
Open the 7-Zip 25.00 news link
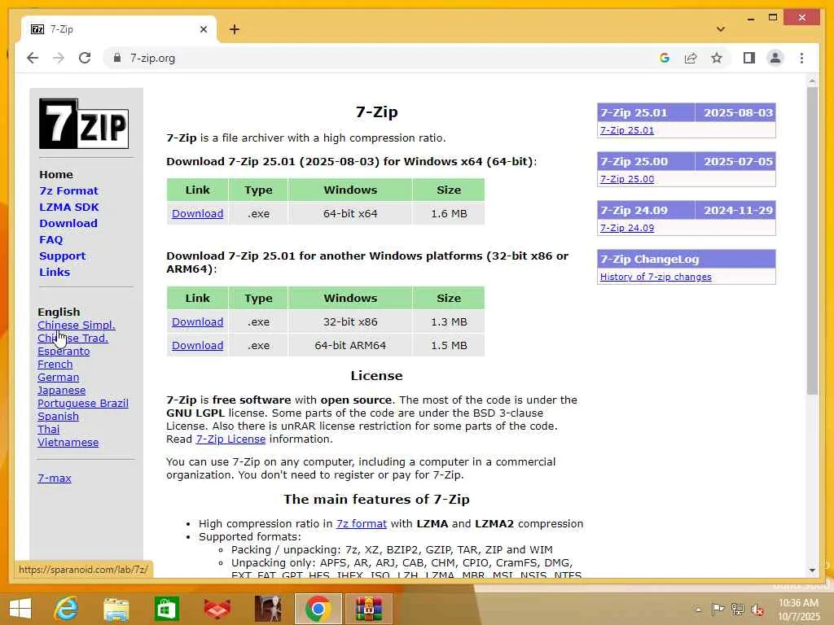(626, 179)
